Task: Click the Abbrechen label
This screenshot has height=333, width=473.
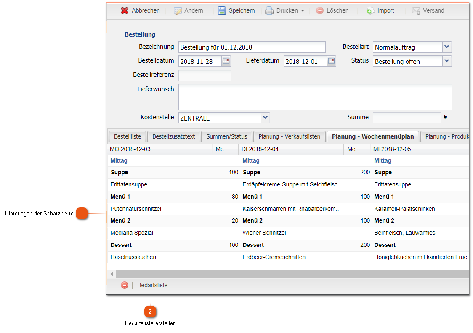Action: click(x=146, y=10)
